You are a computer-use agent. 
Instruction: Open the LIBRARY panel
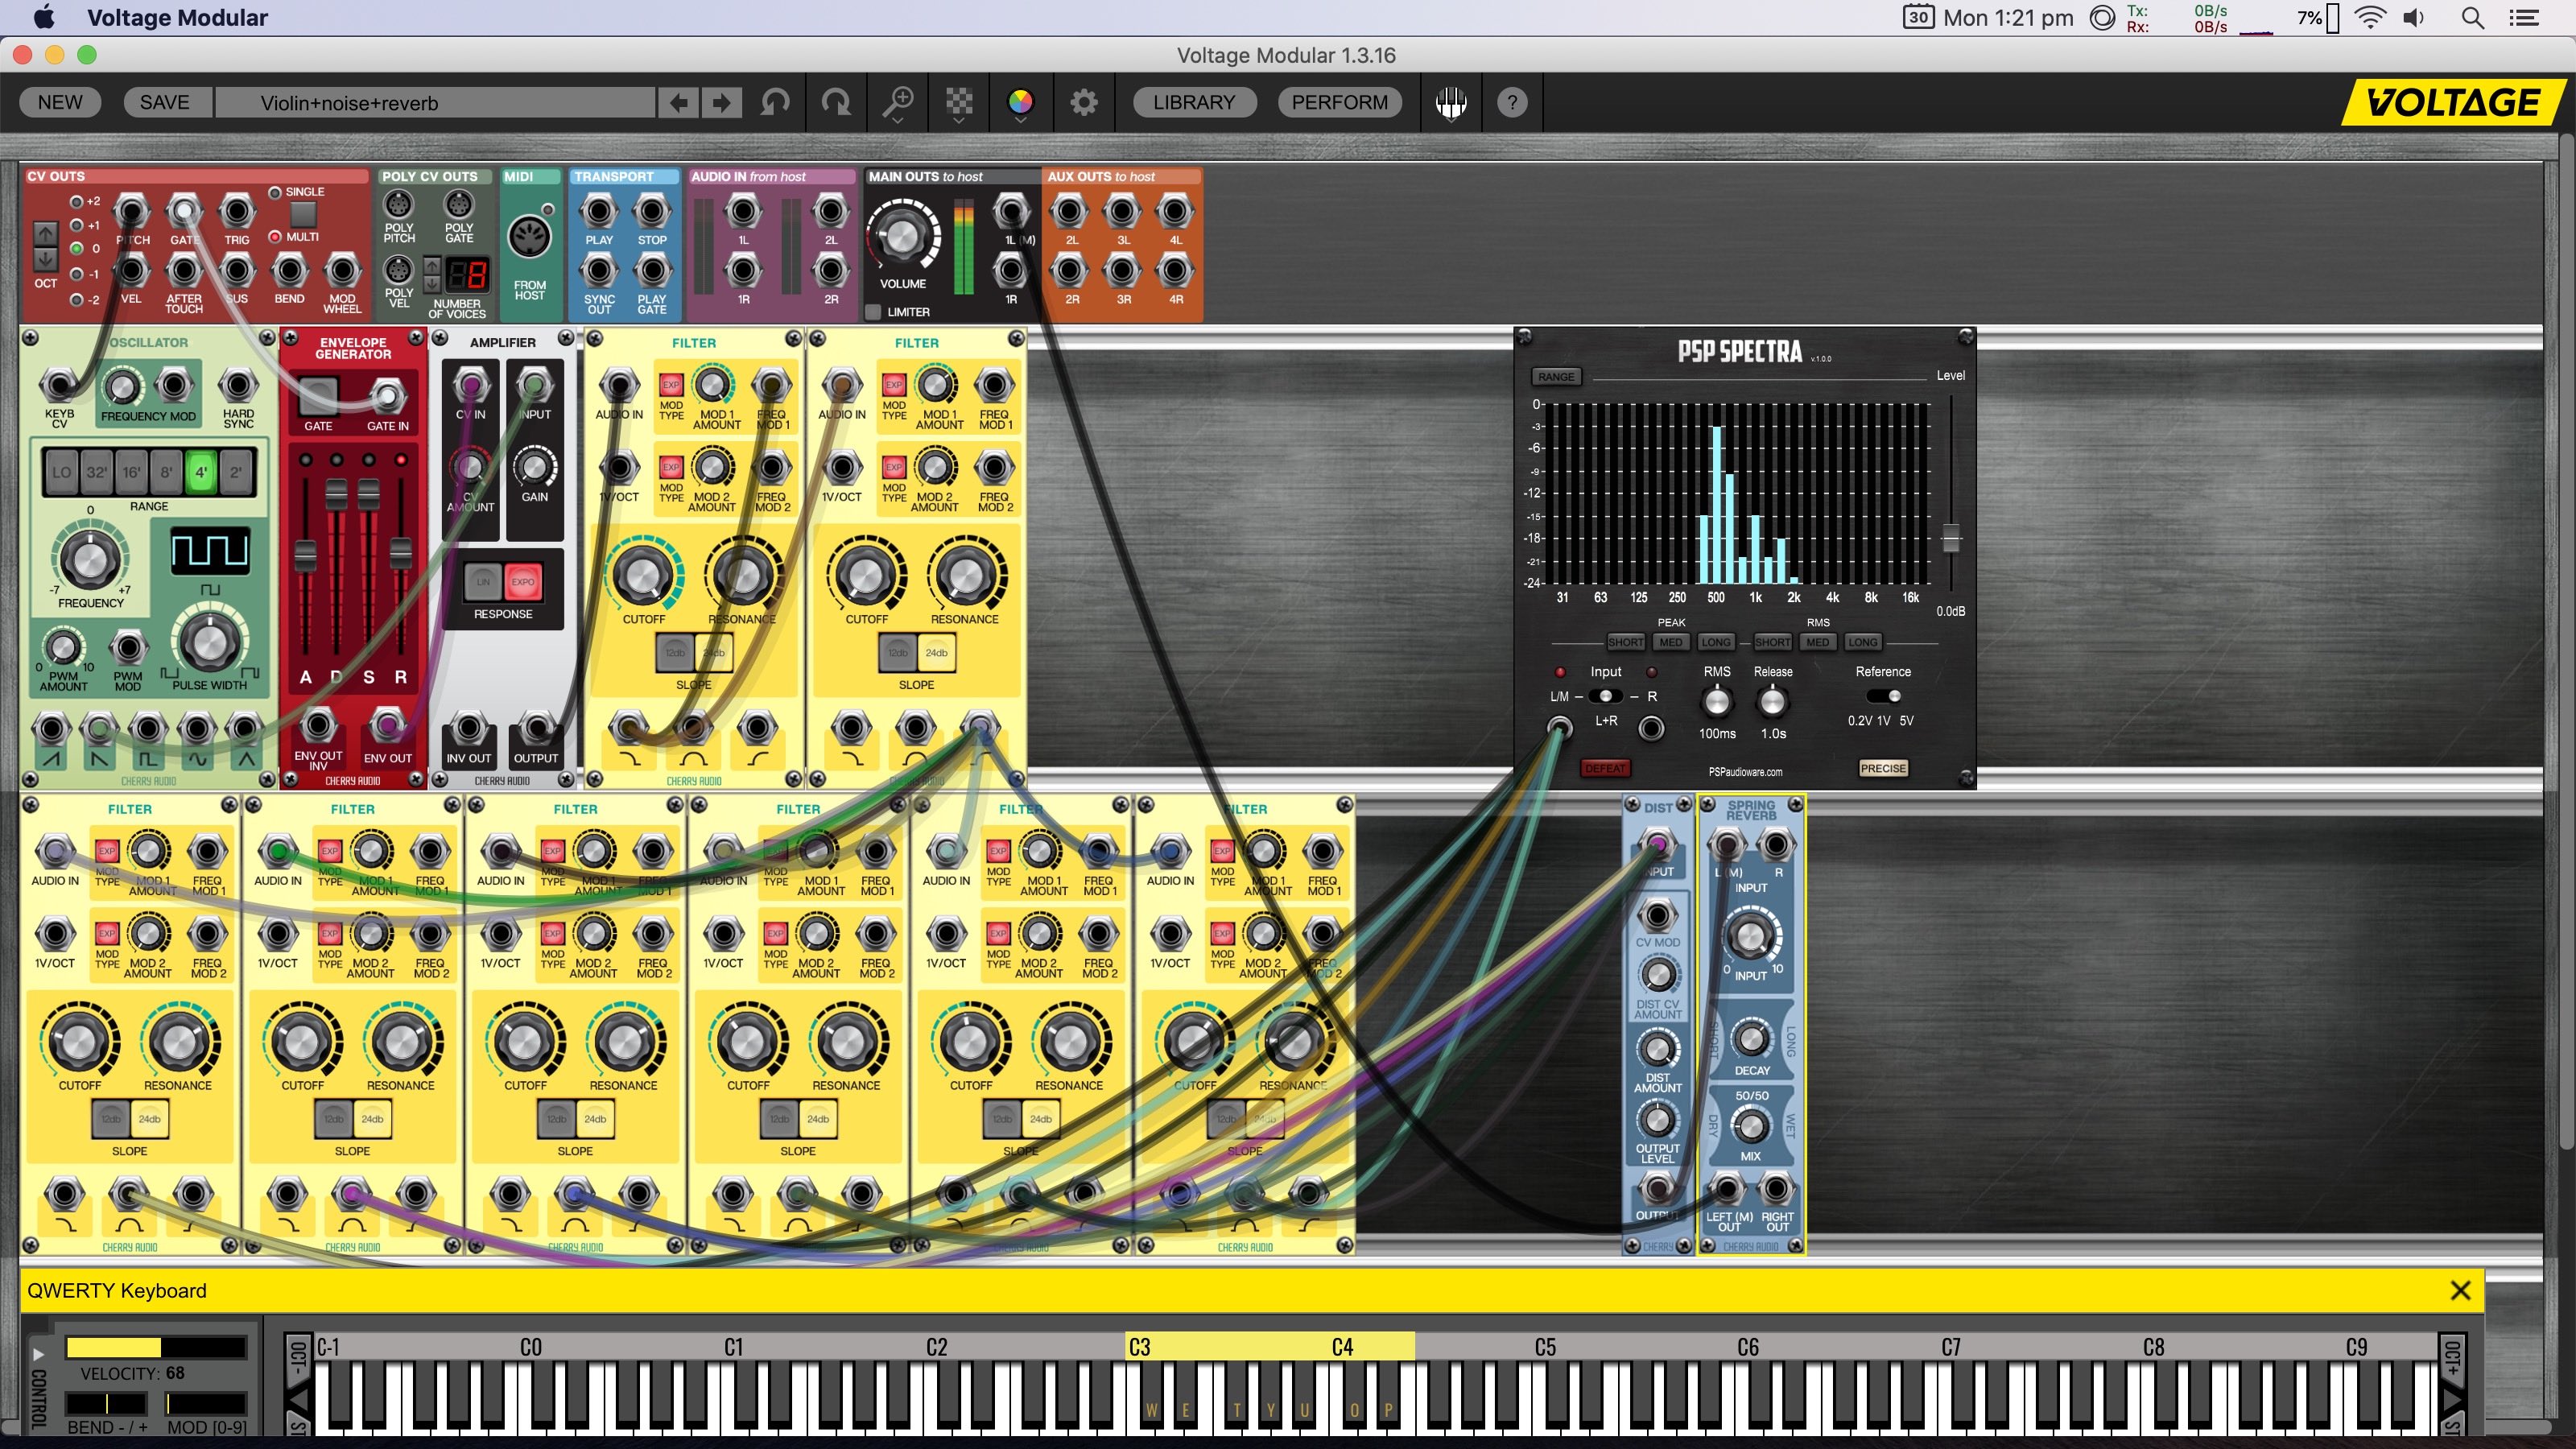(x=1193, y=102)
